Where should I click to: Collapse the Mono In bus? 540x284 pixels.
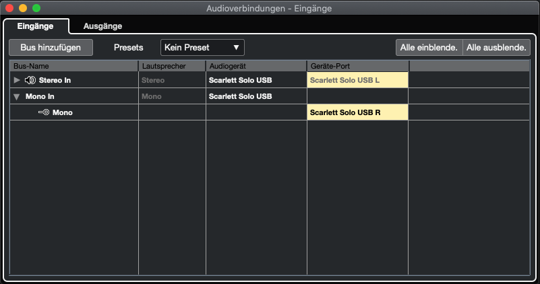tap(17, 97)
